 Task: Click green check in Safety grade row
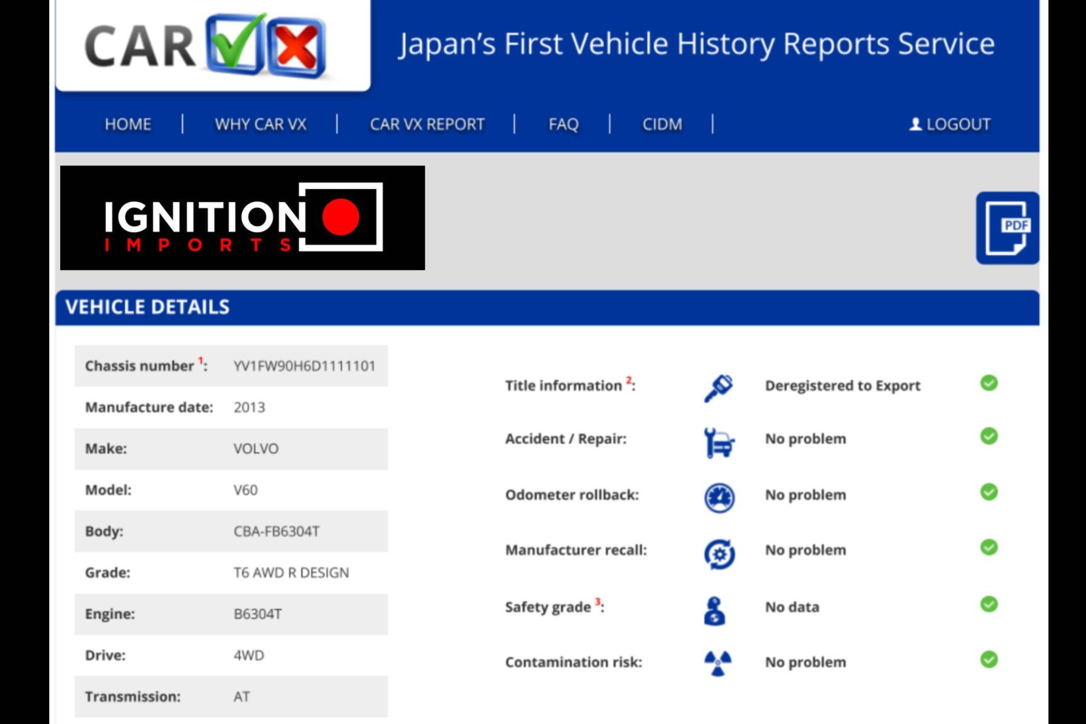(x=989, y=604)
